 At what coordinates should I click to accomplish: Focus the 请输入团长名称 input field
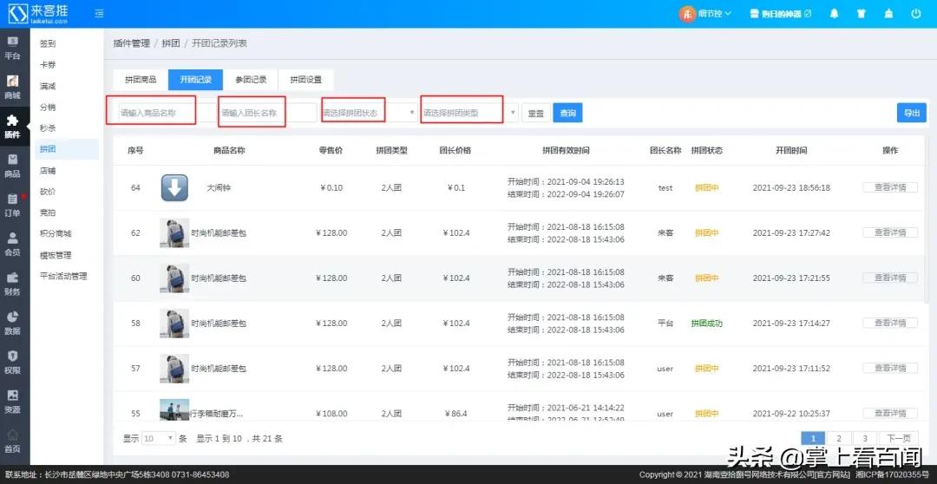268,113
